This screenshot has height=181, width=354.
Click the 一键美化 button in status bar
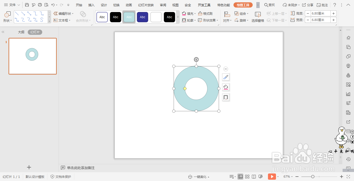point(199,177)
